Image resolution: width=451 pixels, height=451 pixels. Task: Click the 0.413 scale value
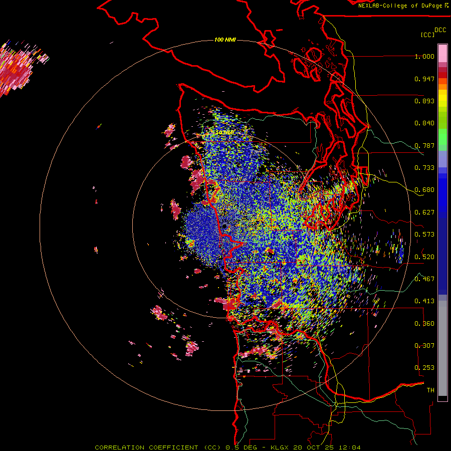tap(424, 301)
